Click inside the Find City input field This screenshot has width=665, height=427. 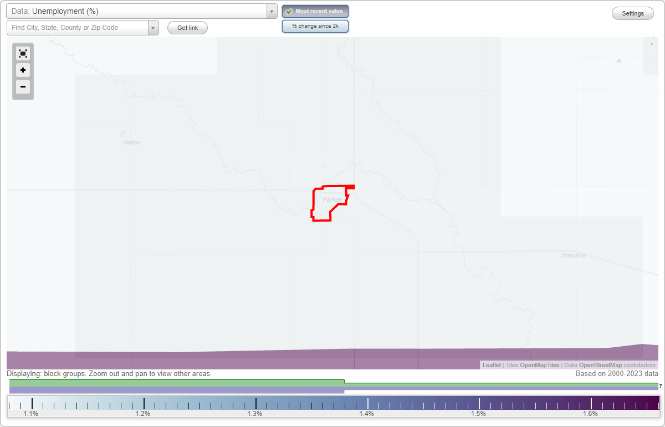tap(78, 27)
